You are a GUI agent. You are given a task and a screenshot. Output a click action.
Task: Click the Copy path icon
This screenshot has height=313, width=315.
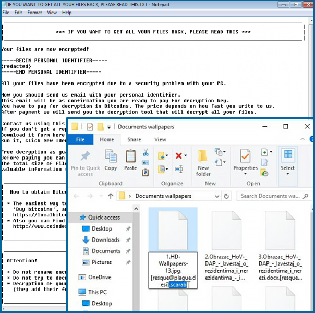point(146,163)
